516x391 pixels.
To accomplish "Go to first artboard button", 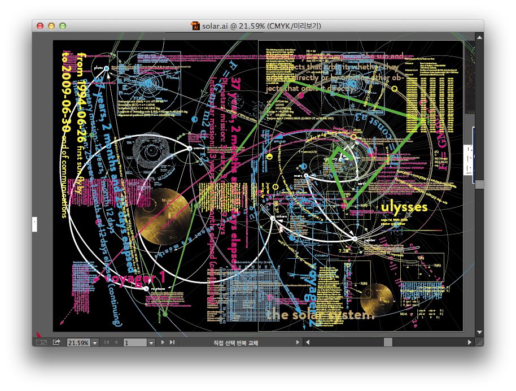I will 107,342.
